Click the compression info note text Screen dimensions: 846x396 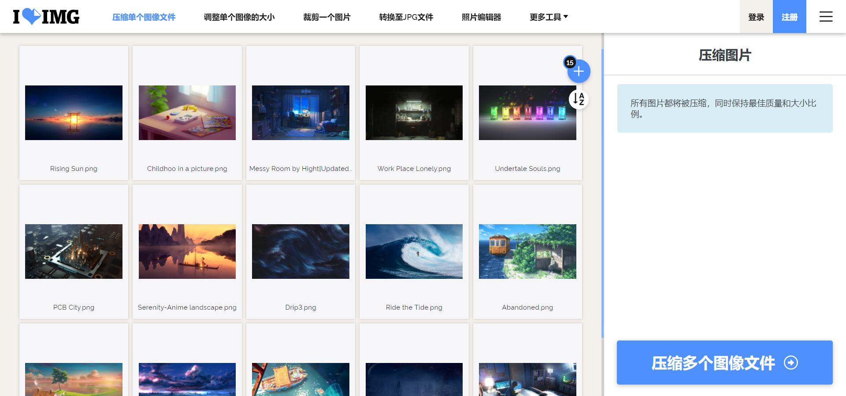[724, 108]
